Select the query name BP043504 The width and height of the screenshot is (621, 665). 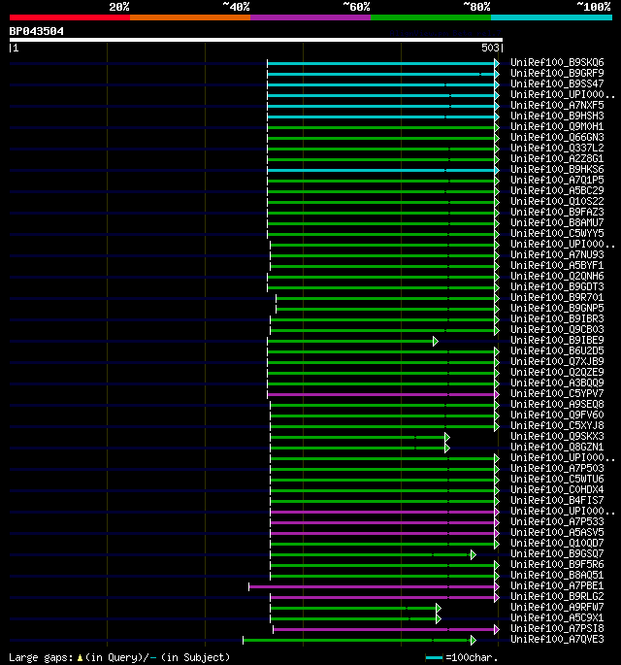(x=37, y=31)
